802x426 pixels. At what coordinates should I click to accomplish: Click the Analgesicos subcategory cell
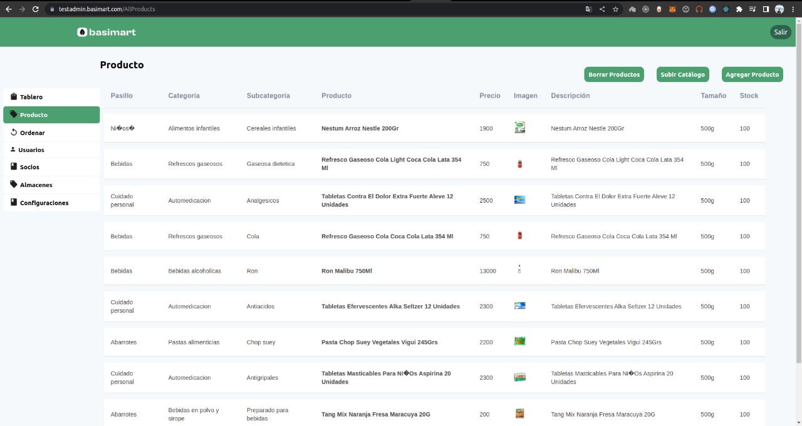[263, 201]
